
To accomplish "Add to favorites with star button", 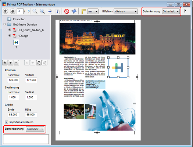I will (x=5, y=63).
